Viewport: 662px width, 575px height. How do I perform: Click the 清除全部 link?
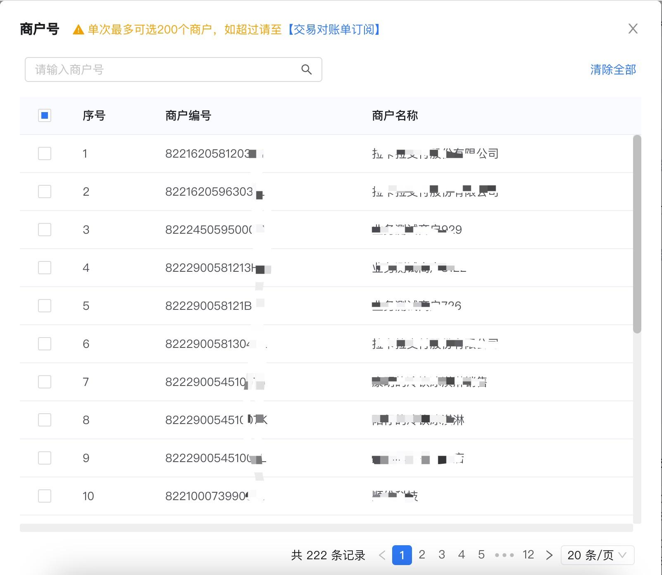tap(613, 69)
